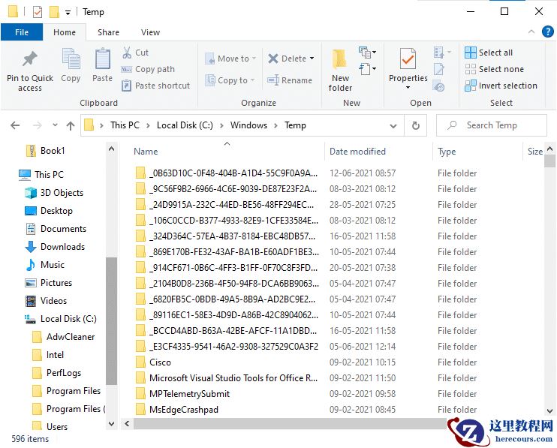Click the Search Temp input field
The height and width of the screenshot is (448, 557).
[x=492, y=125]
